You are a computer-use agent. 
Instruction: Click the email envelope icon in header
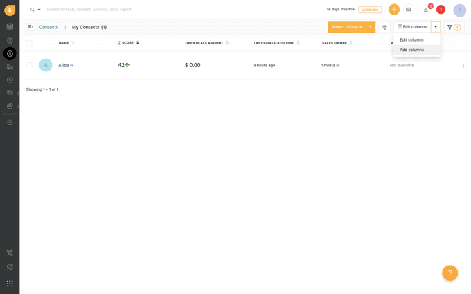409,10
